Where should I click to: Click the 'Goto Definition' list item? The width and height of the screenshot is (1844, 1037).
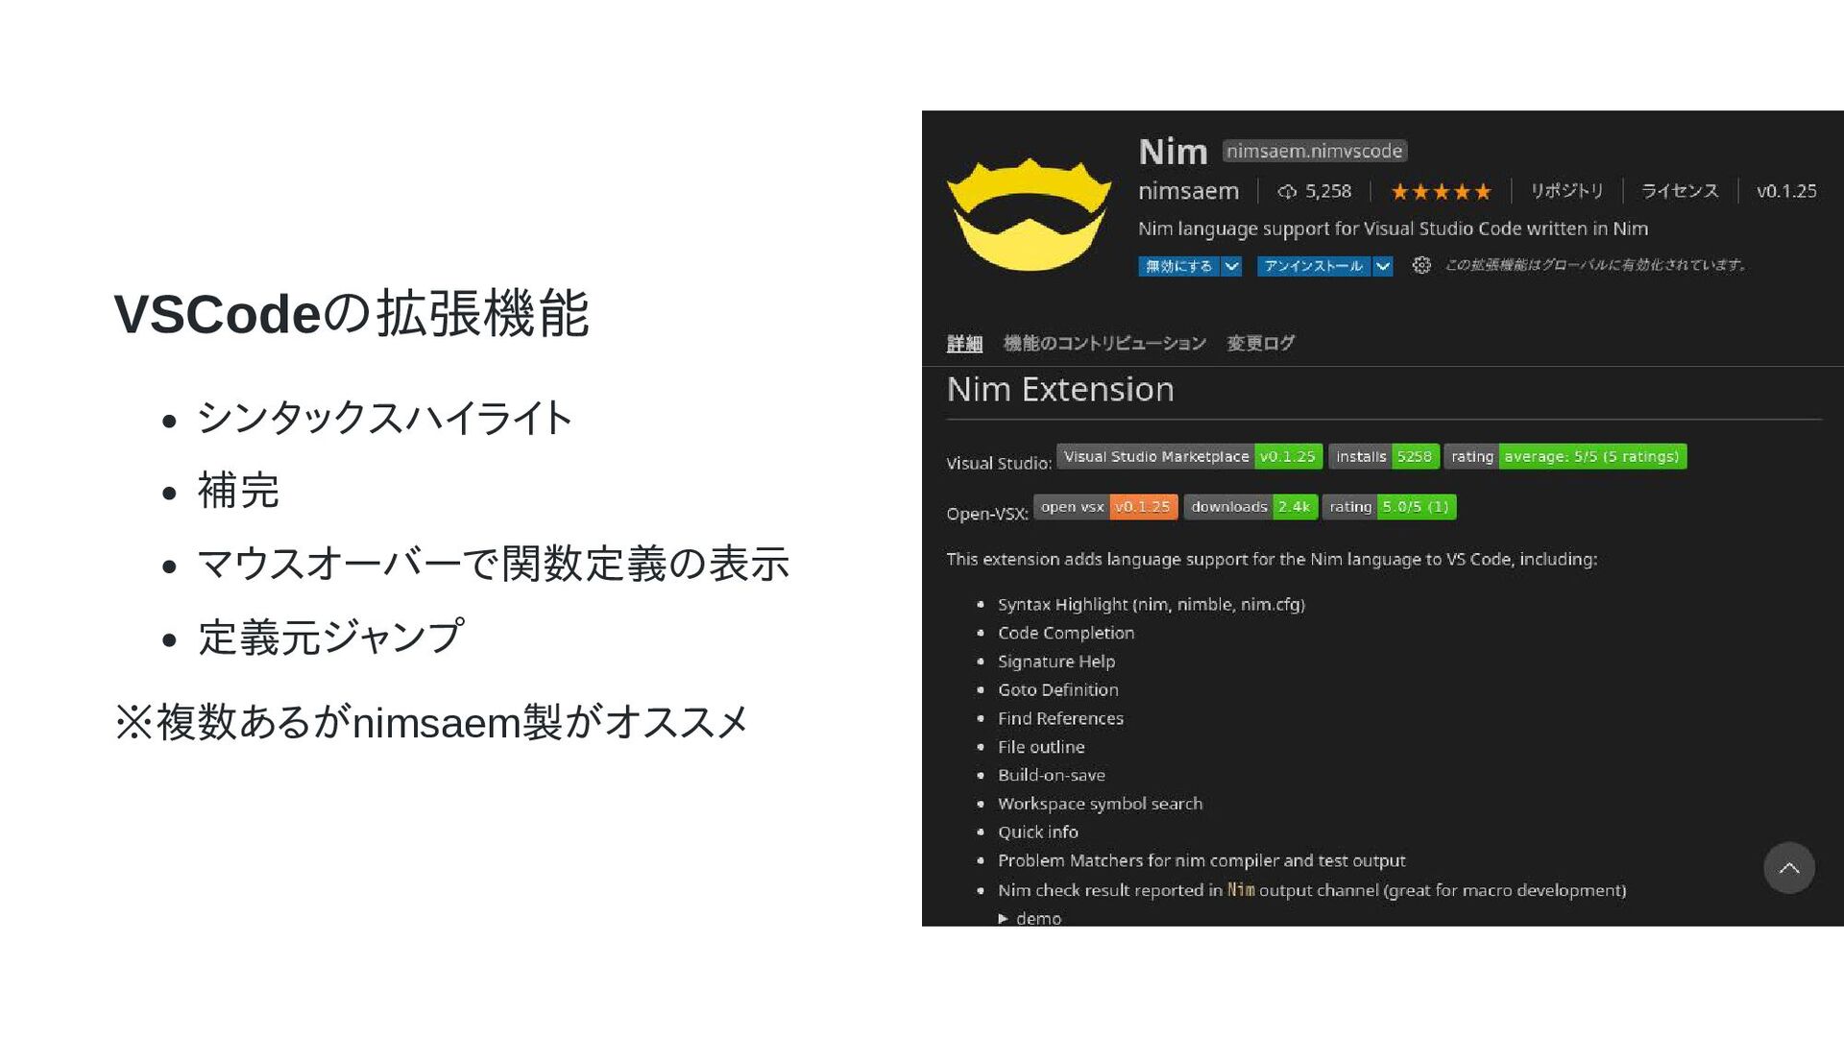(x=1058, y=689)
